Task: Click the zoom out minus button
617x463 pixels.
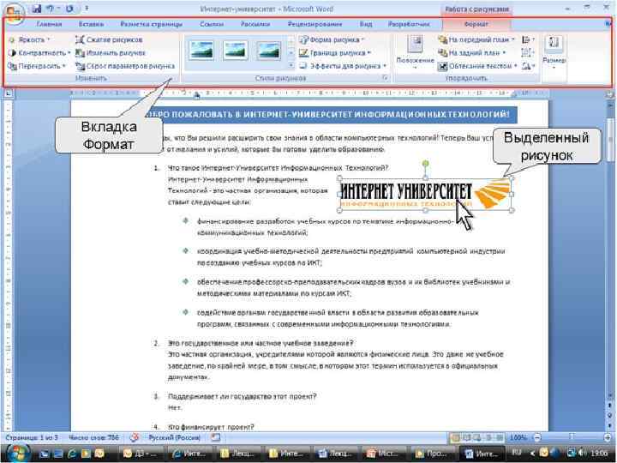Action: point(537,437)
